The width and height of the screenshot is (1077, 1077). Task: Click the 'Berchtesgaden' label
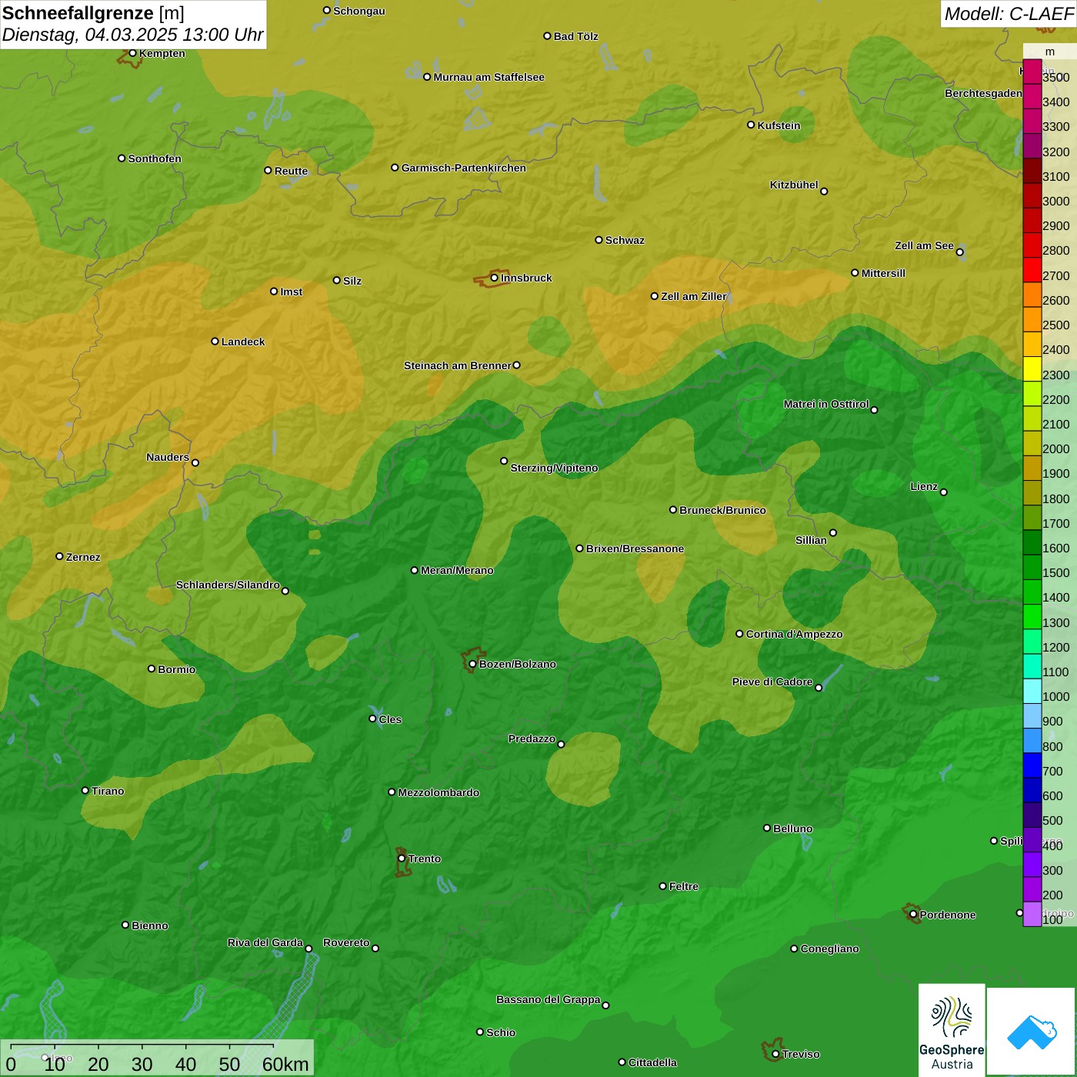coord(983,93)
